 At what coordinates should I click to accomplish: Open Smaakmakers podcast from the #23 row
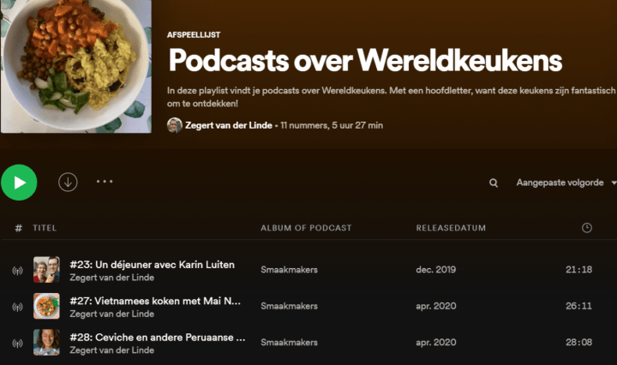[289, 269]
